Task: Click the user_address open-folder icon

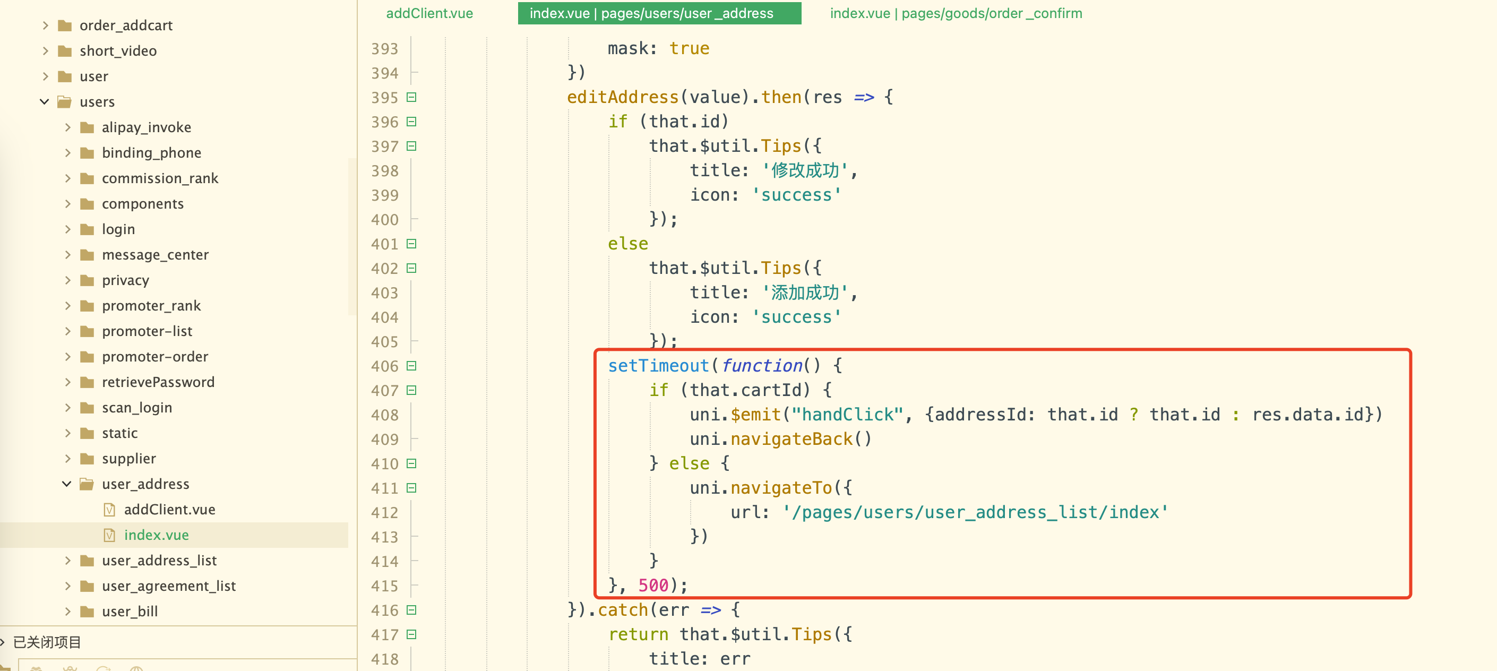Action: pos(87,484)
